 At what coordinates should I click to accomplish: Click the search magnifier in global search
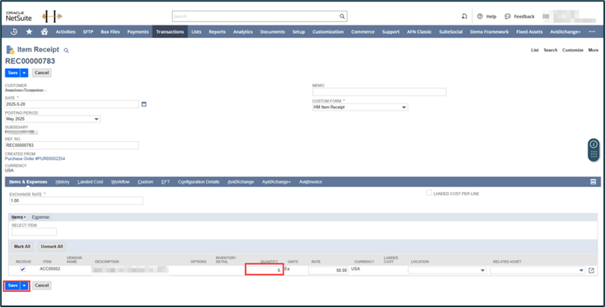click(342, 16)
